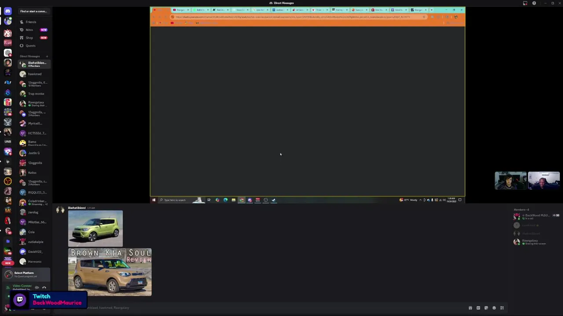563x316 pixels.
Task: Open the Brown Kia Soul Review image
Action: click(x=110, y=272)
